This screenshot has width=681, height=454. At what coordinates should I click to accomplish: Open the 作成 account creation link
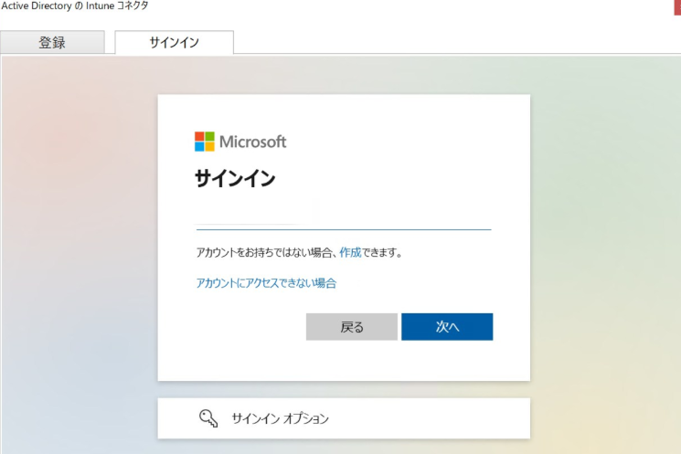pyautogui.click(x=350, y=252)
